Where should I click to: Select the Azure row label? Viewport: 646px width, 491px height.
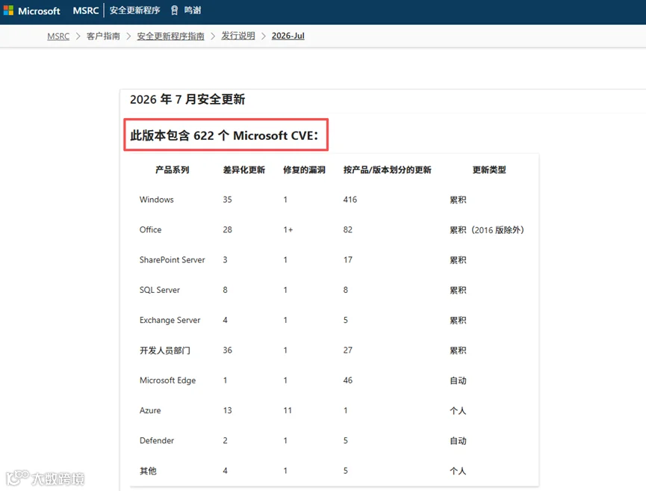coord(150,410)
